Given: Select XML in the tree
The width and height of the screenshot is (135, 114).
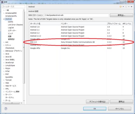Looking at the screenshot, I should click(7, 89).
